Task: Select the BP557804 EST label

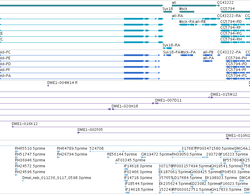Action: coord(232,160)
